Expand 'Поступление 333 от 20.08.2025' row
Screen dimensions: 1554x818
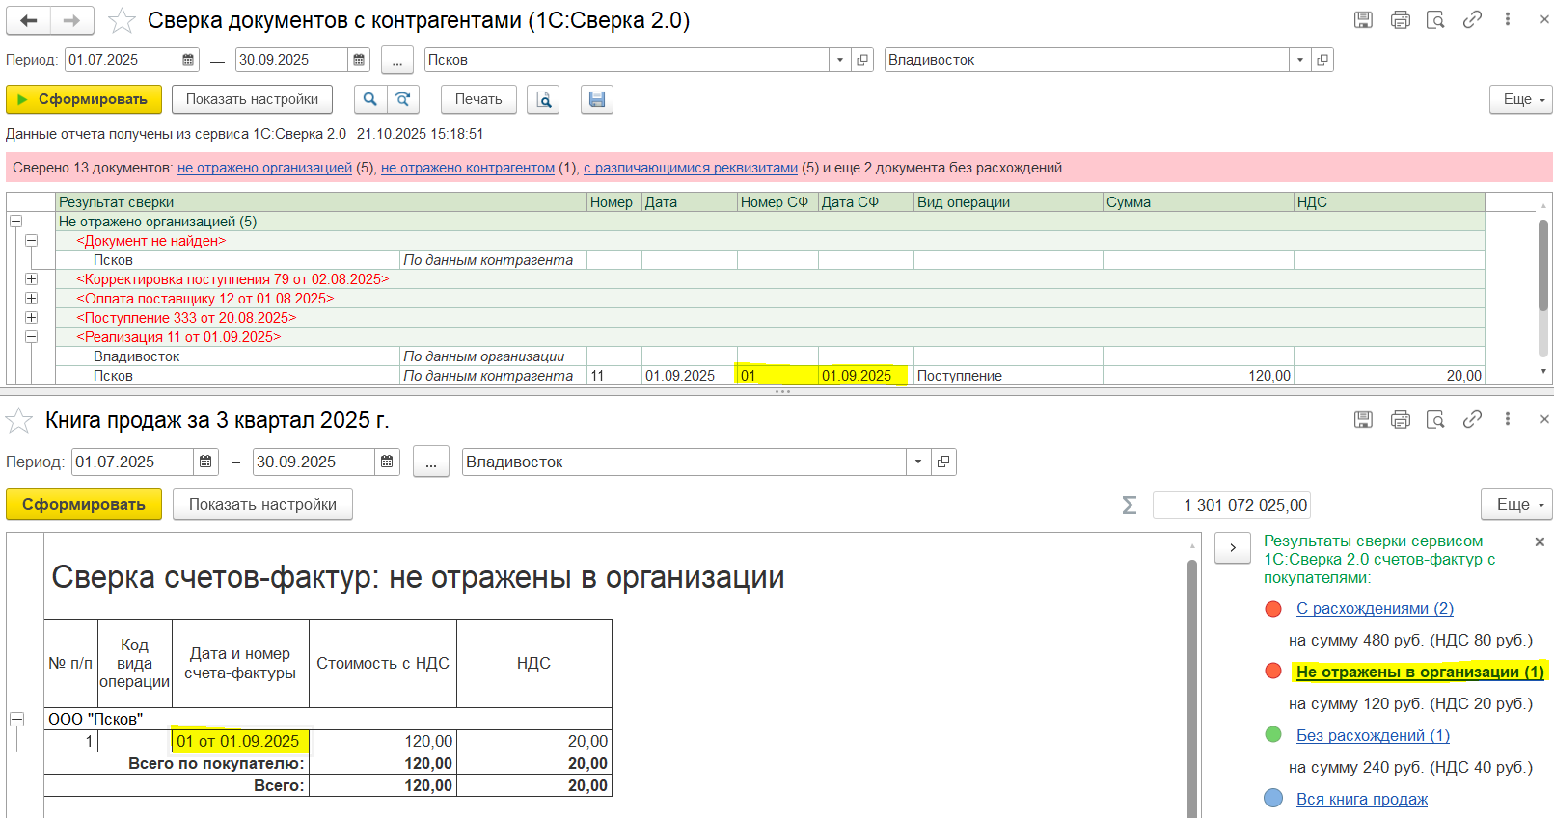[x=32, y=318]
